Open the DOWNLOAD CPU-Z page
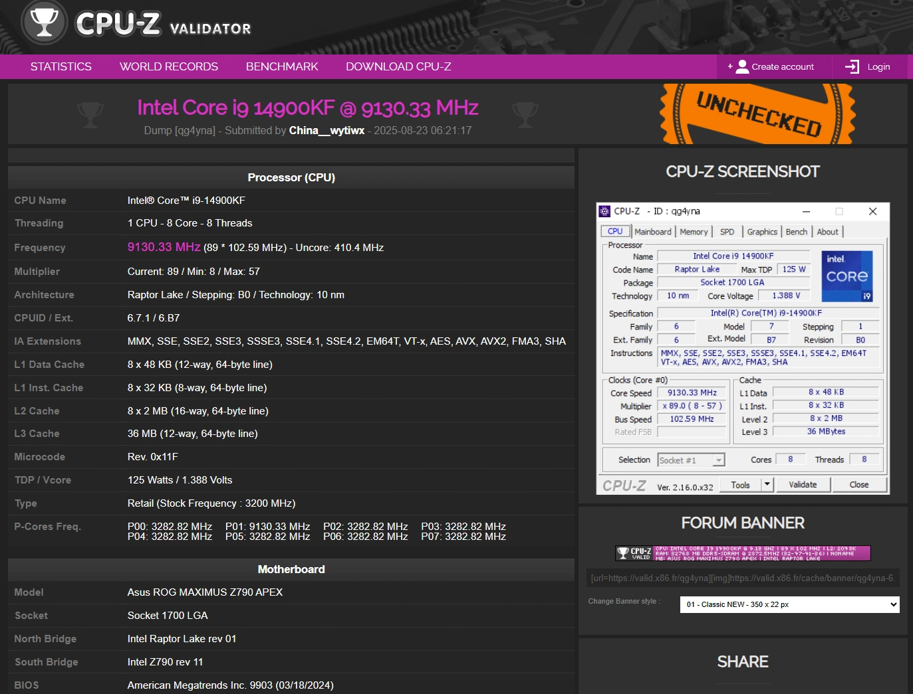Viewport: 913px width, 694px height. click(x=398, y=66)
